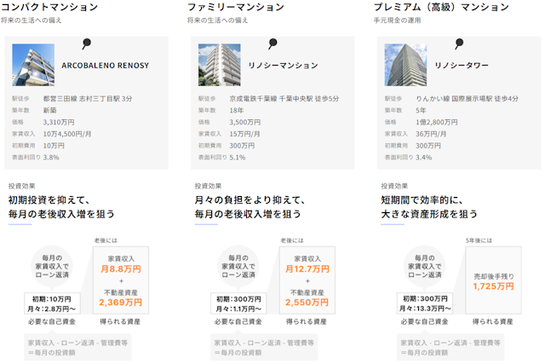This screenshot has height=364, width=545.
Task: Click building age value 18年
Action: 237,110
